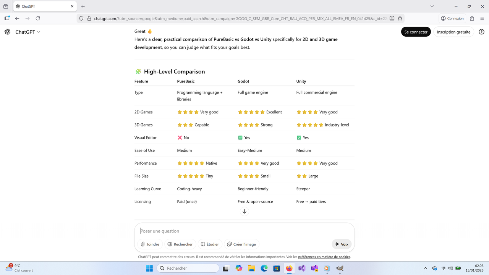Open Firefox View icon in tab bar

(6, 6)
